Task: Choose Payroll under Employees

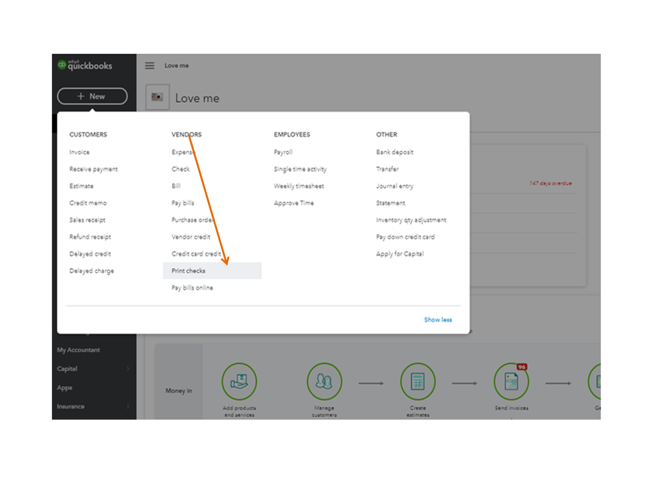Action: (x=283, y=152)
